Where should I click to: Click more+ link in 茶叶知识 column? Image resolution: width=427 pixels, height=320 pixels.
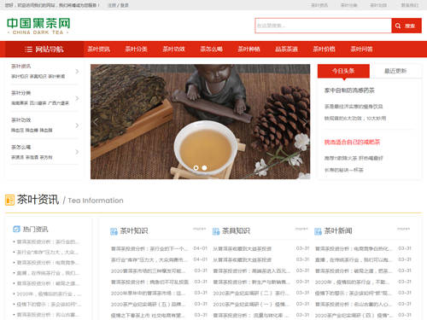(199, 229)
